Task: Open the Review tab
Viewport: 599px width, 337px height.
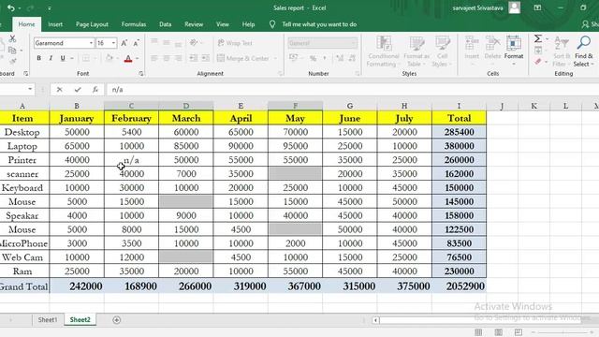Action: pyautogui.click(x=194, y=24)
